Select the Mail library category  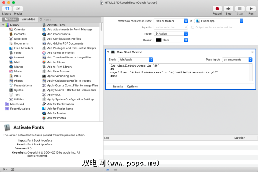17,62
